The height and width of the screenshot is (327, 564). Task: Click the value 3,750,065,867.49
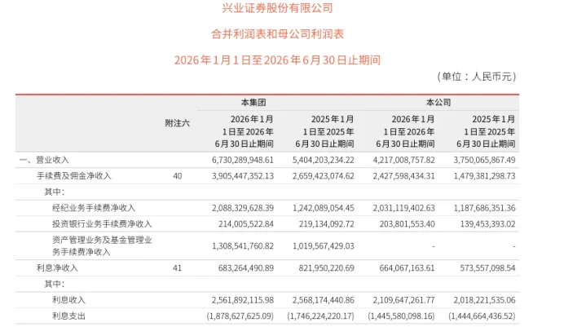(x=484, y=160)
